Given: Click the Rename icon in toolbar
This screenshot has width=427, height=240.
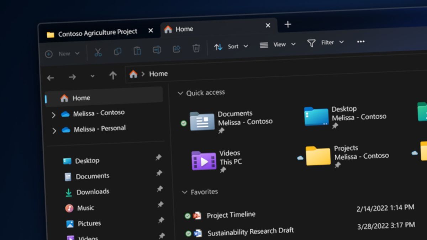Looking at the screenshot, I should [x=157, y=50].
